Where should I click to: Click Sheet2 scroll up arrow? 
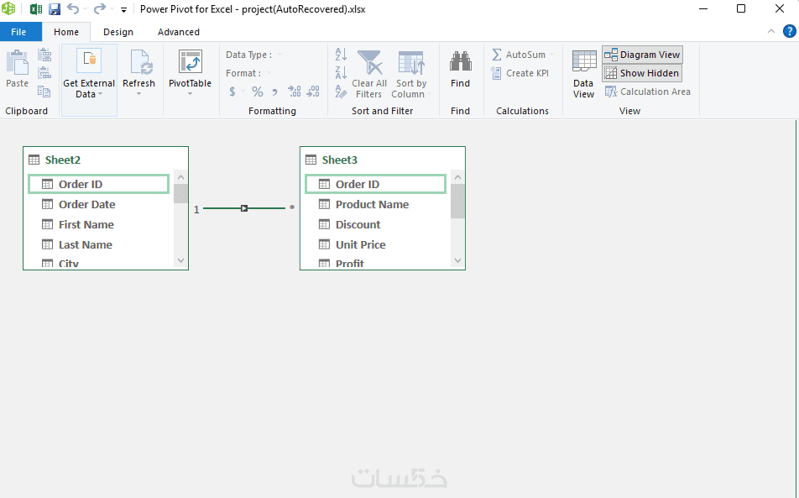[180, 177]
